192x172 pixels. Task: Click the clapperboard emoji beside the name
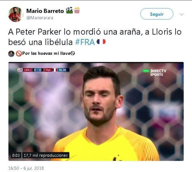[69, 10]
